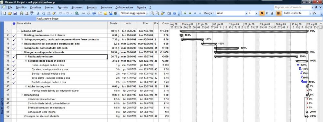Open the Modifica menu
The image size is (323, 122).
click(x=21, y=7)
